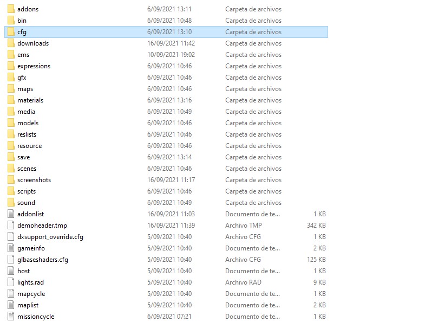Click the file name cfg
Screen dimensions: 432x322
(22, 33)
